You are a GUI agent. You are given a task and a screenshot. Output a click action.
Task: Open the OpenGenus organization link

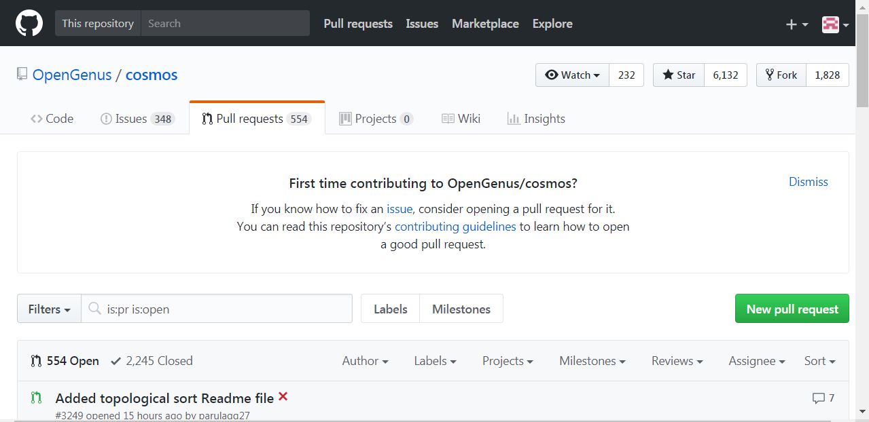[x=72, y=75]
